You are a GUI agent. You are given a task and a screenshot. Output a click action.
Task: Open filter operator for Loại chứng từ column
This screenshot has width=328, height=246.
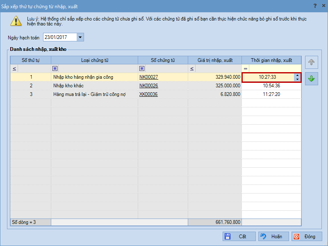click(55, 68)
